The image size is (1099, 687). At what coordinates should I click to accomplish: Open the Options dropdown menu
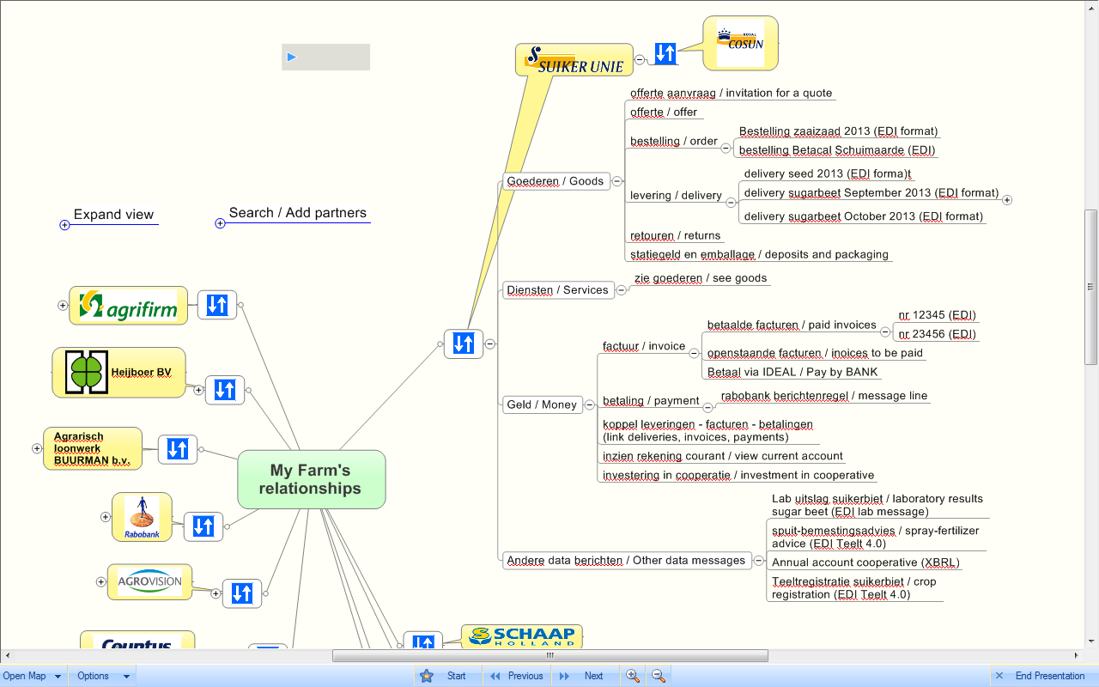point(102,676)
